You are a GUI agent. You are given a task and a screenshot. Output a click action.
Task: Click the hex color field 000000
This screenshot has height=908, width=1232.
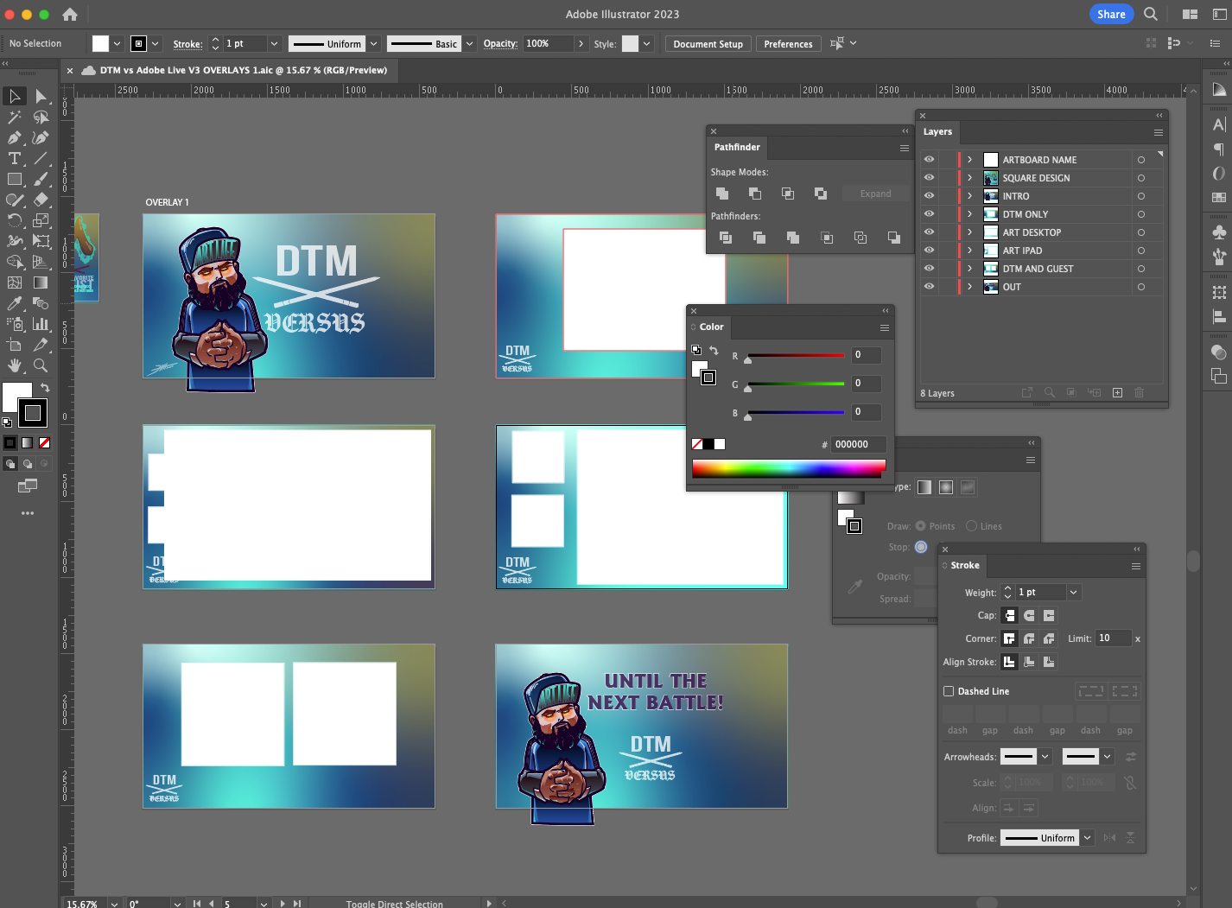pyautogui.click(x=858, y=444)
